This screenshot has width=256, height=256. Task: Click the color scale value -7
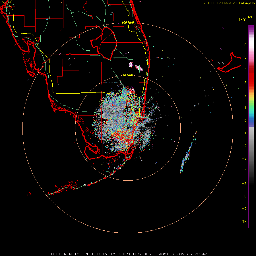(x=244, y=209)
